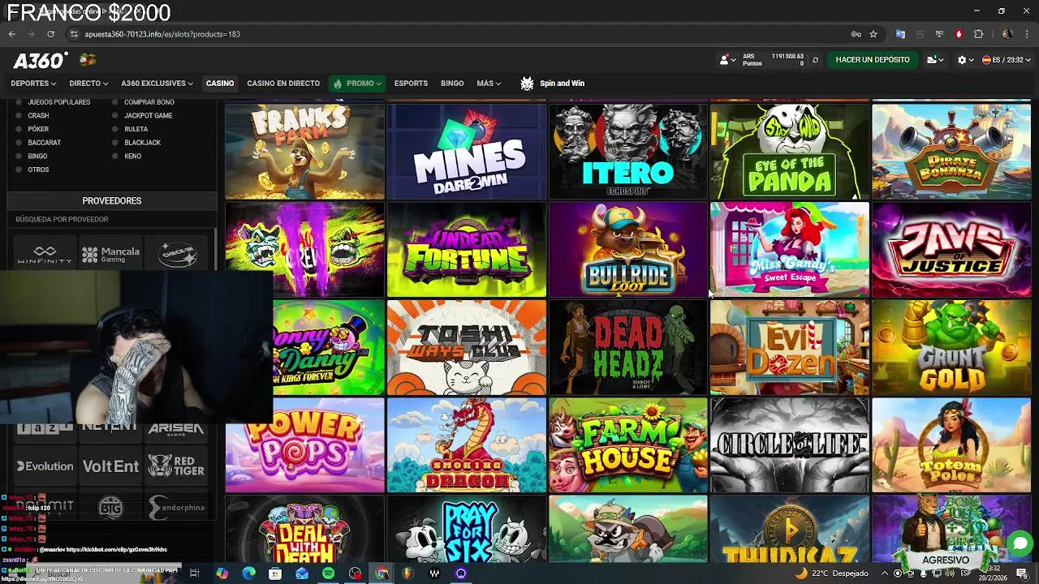Filter by Red Tiger provider
The height and width of the screenshot is (584, 1039).
(176, 466)
